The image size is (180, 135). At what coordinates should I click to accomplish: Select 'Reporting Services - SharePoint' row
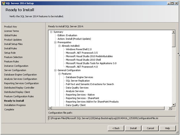click(82, 98)
